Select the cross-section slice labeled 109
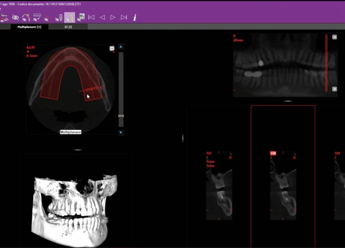This screenshot has width=345, height=248. [x=339, y=186]
